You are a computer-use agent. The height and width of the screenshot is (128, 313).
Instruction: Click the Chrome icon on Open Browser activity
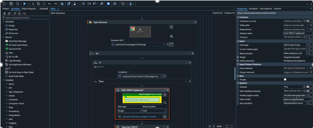pos(90,22)
